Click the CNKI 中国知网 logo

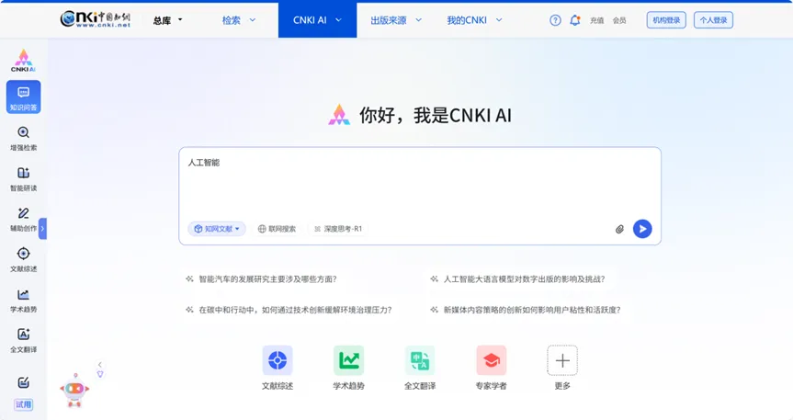(x=95, y=19)
